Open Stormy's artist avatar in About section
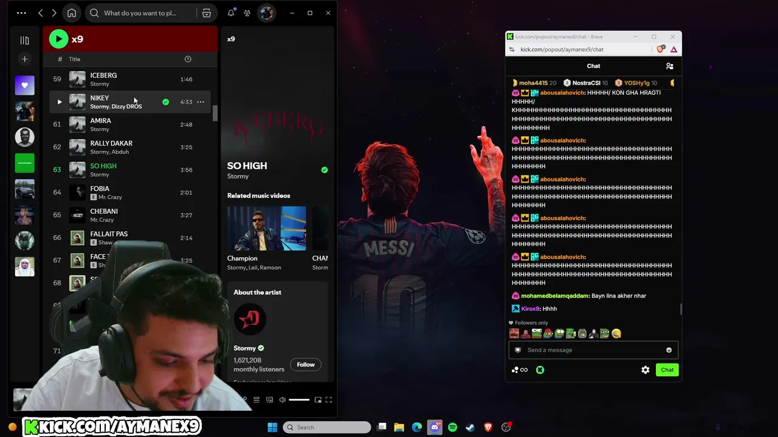This screenshot has height=437, width=778. click(x=250, y=318)
